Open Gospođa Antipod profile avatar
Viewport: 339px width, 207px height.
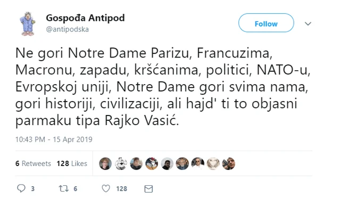[x=28, y=24]
